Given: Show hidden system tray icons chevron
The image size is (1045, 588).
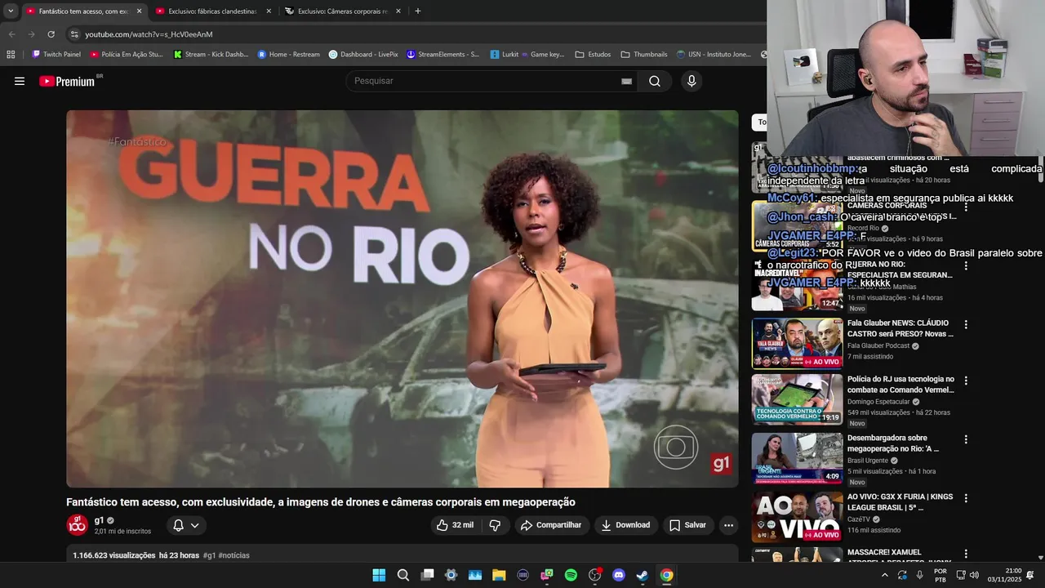Looking at the screenshot, I should (884, 575).
